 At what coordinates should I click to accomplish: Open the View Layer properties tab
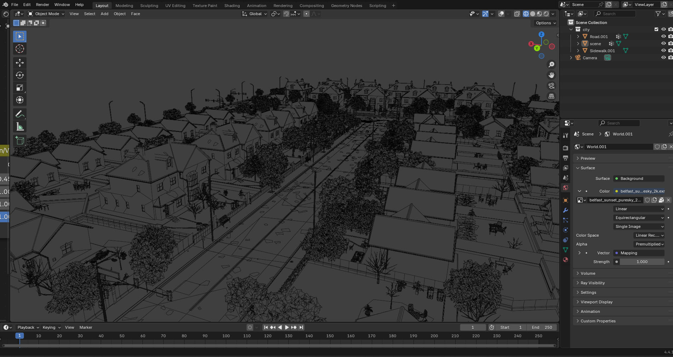tap(566, 168)
